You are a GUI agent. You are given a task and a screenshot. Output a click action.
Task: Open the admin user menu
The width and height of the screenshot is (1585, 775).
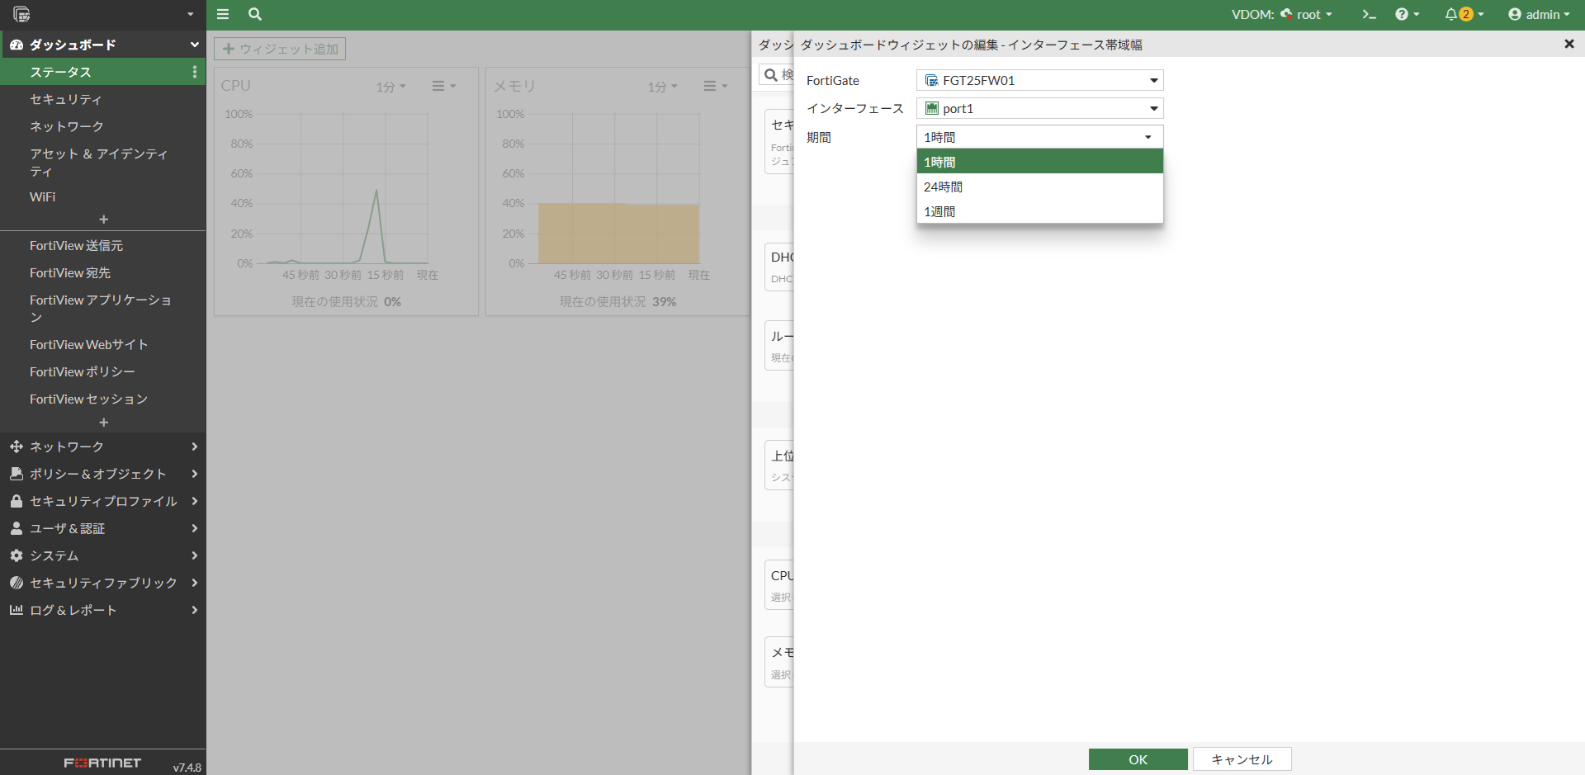[1539, 14]
